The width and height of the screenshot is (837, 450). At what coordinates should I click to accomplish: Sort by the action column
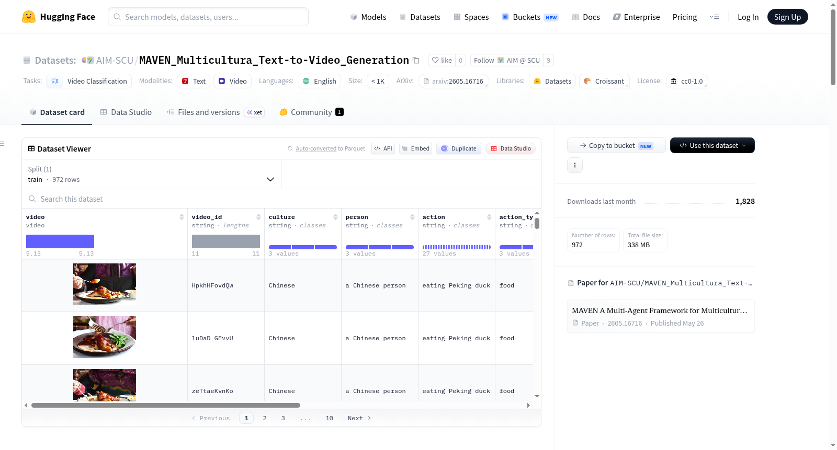point(489,217)
